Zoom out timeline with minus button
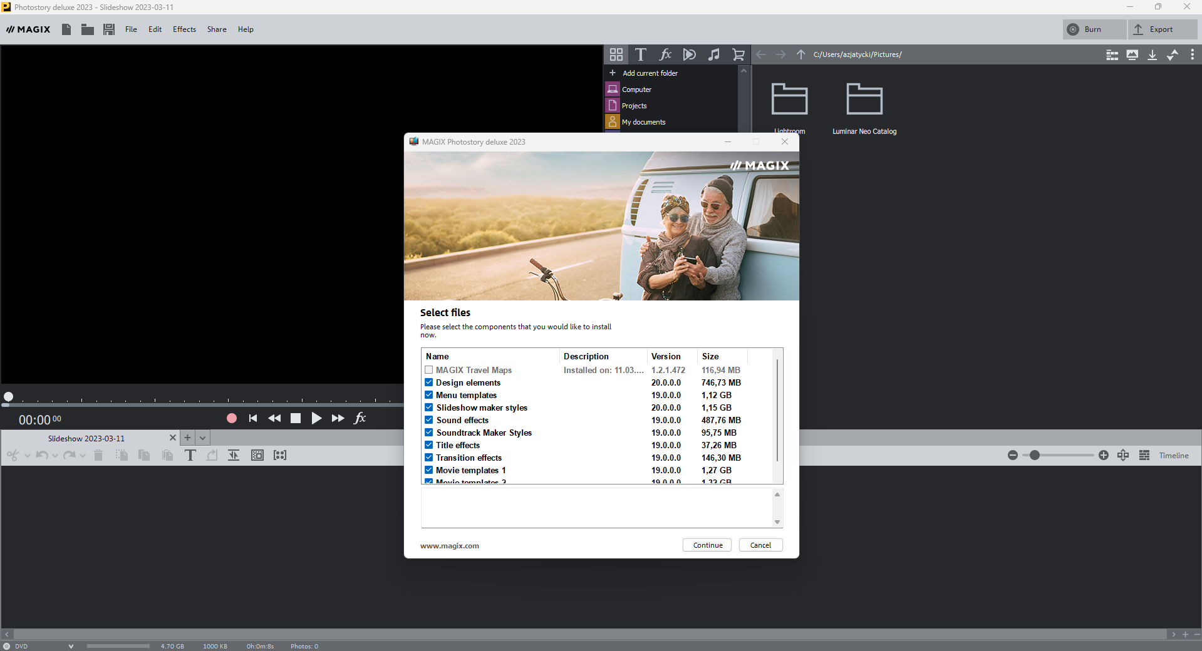Screen dimensions: 1202x651 click(1013, 455)
